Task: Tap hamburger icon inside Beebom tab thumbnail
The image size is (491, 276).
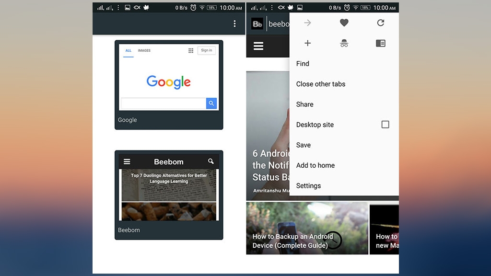Action: coord(127,161)
